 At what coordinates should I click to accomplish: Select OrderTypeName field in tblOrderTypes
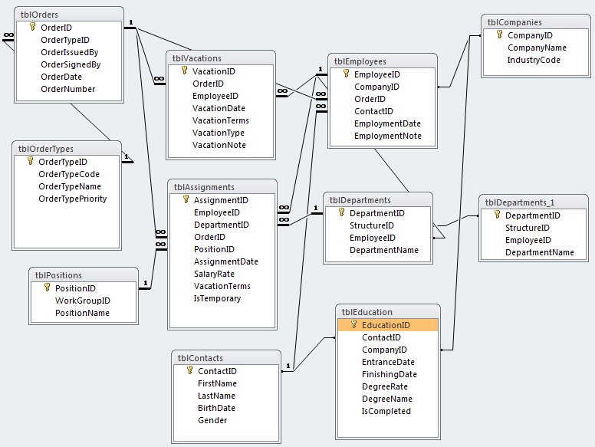point(67,186)
